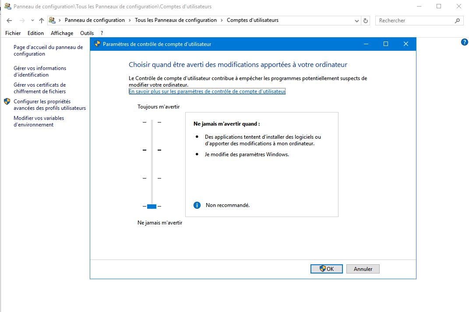
Task: Open the Affichage menu
Action: coord(62,33)
